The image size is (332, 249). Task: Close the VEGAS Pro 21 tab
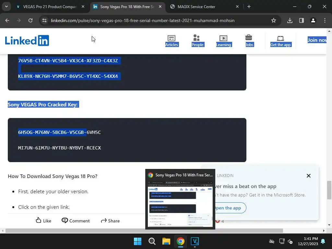tap(83, 7)
